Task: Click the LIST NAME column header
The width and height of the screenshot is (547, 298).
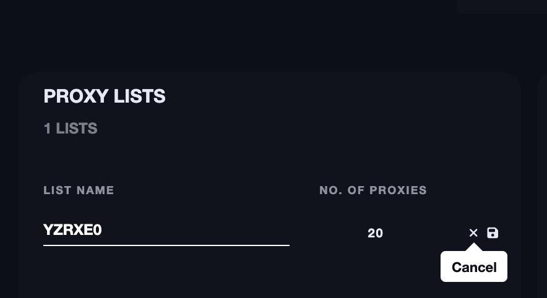Action: [79, 190]
